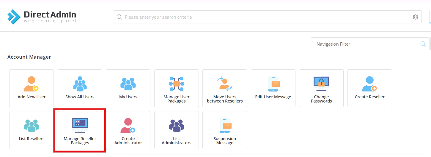
Task: Open the Change Passwords tile
Action: [321, 88]
